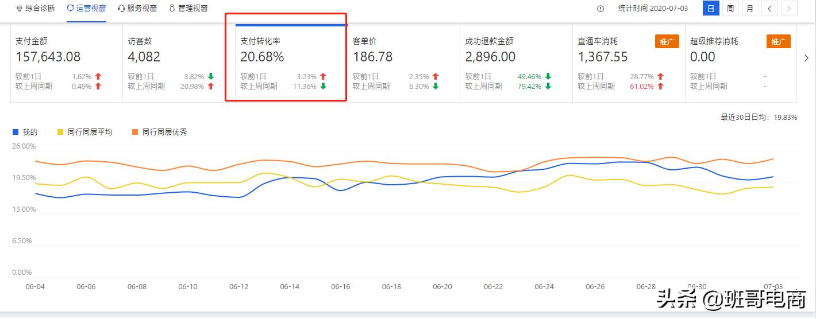Click the 服务视窗 headset icon
Screen dimensions: 816x319
(121, 9)
